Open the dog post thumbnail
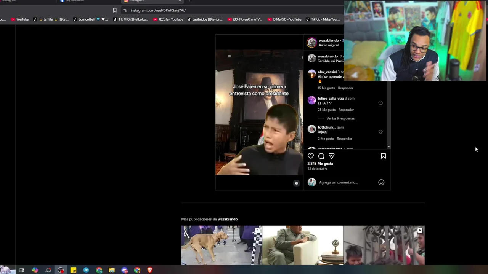Screen dimensions: 488x274 point(222,245)
